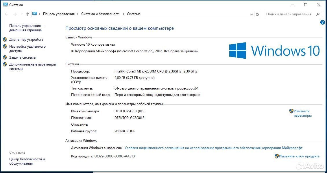Maximize the Система window
The width and height of the screenshot is (327, 173).
(306, 5)
